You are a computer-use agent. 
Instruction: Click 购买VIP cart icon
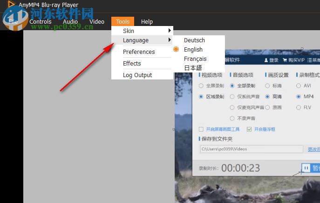285,60
